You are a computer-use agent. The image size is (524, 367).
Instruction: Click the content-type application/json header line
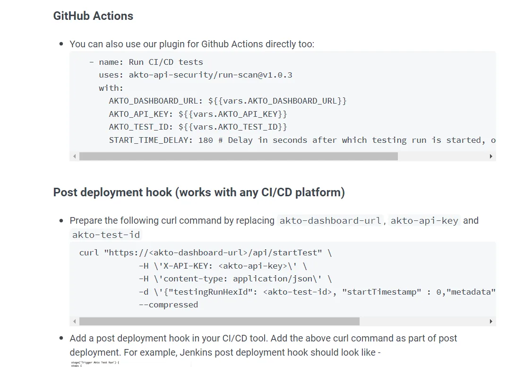click(x=235, y=279)
